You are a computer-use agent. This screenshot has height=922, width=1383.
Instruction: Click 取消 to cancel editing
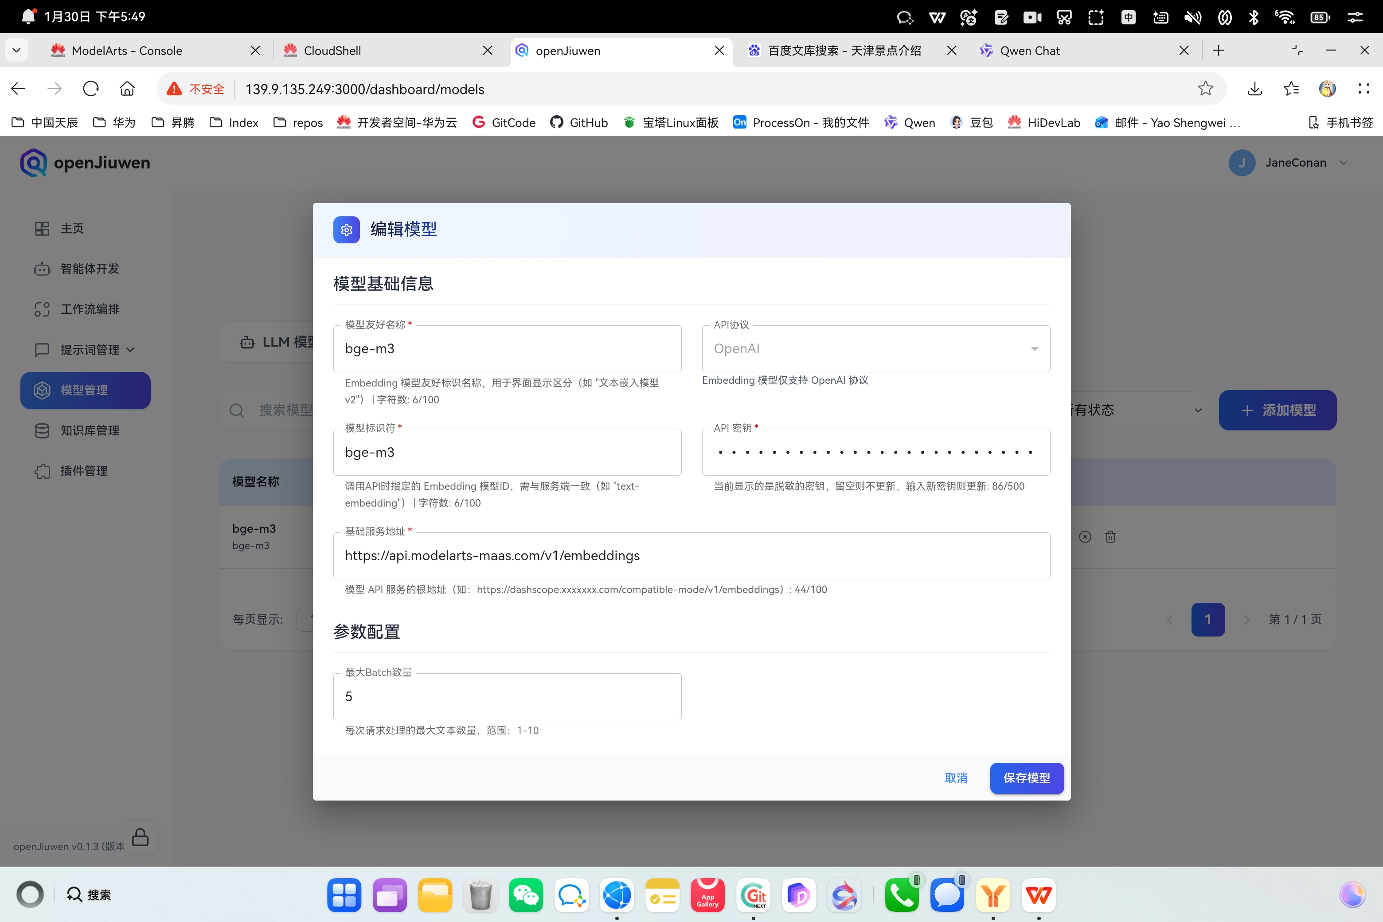[x=956, y=778]
